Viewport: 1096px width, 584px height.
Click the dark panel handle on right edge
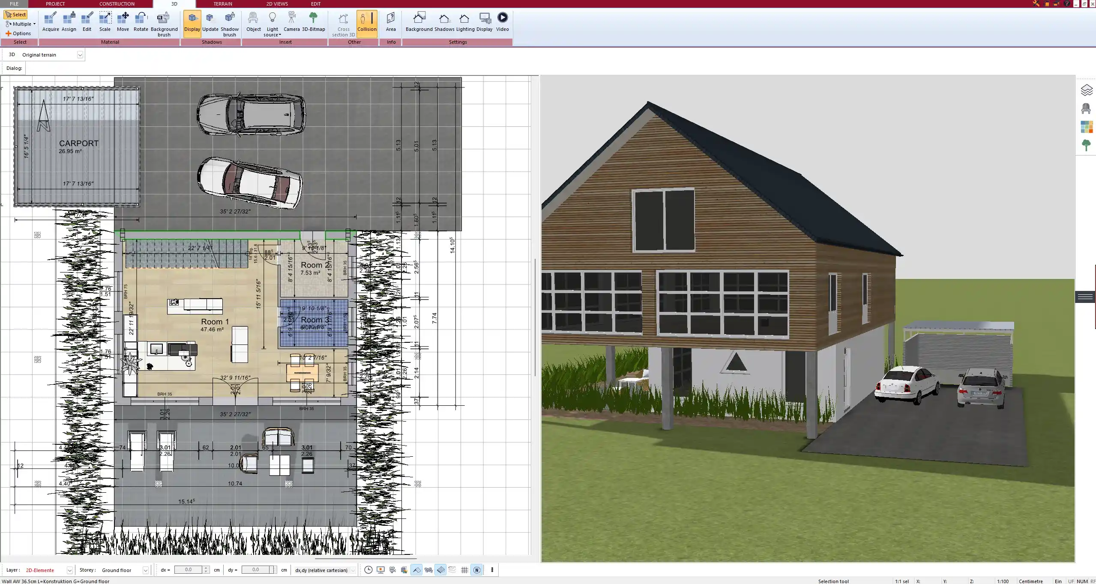coord(1085,296)
